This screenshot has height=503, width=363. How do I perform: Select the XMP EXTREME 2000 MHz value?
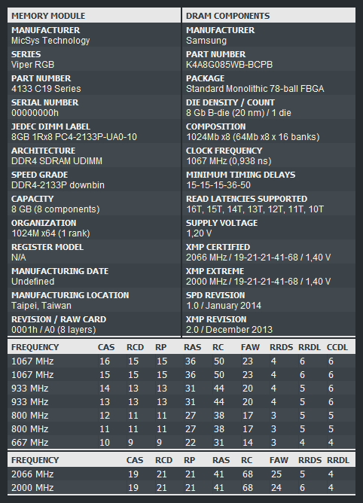pos(258,282)
